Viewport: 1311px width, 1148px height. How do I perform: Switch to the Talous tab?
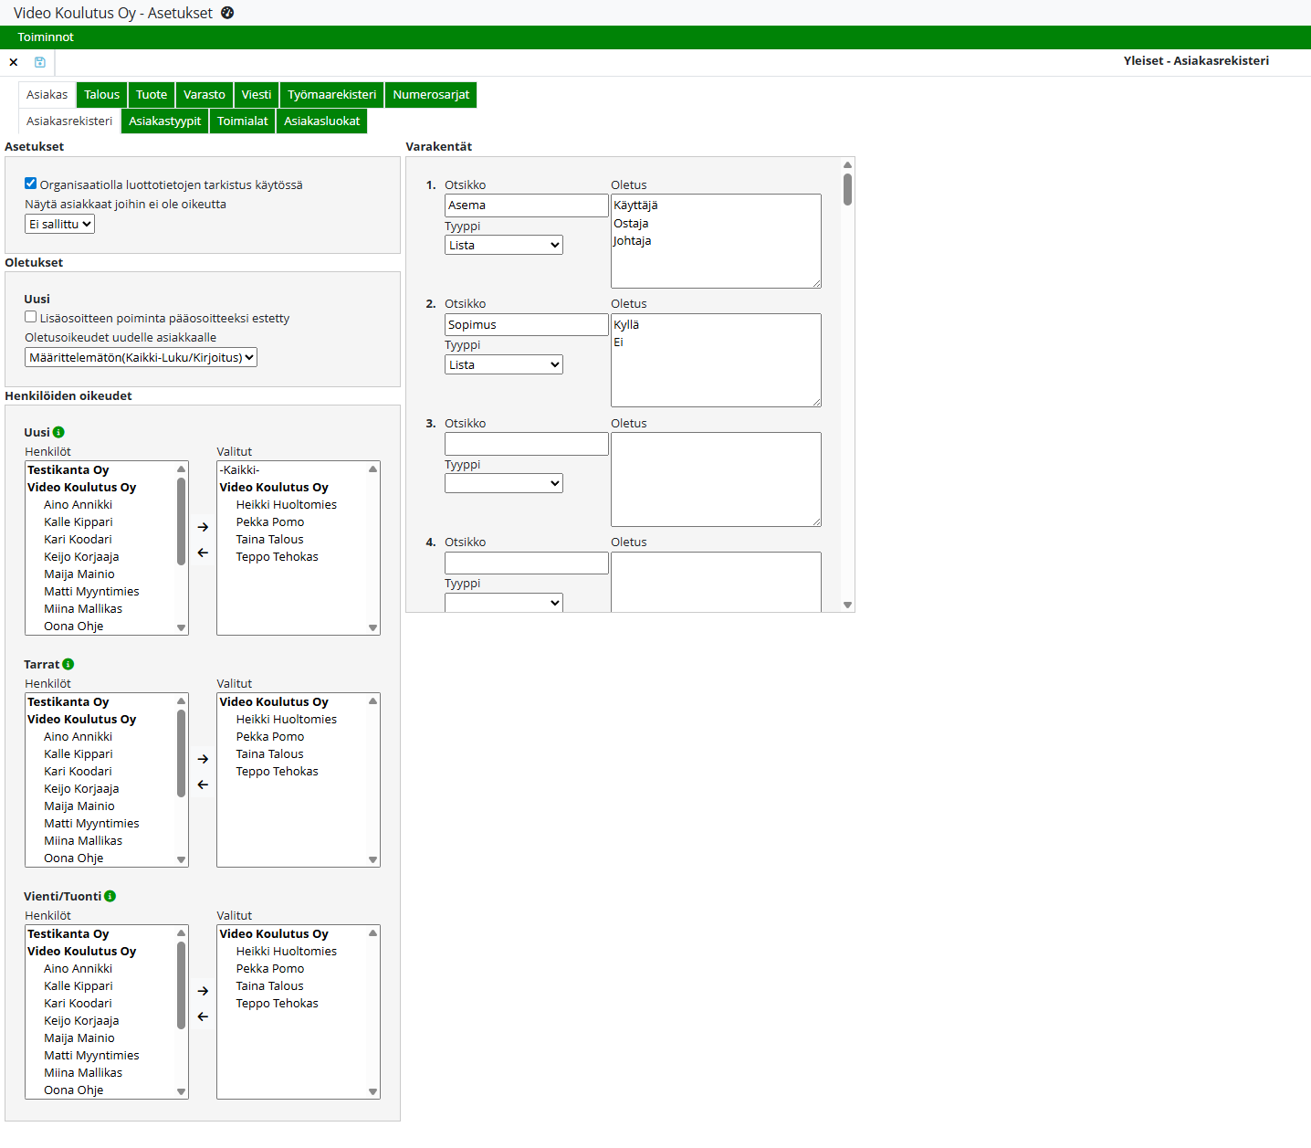point(101,95)
